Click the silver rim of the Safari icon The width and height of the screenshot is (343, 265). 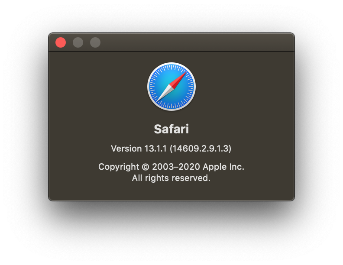pyautogui.click(x=171, y=63)
